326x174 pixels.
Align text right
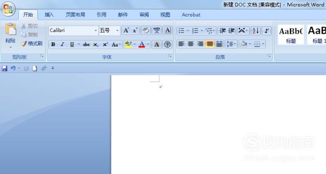point(200,44)
